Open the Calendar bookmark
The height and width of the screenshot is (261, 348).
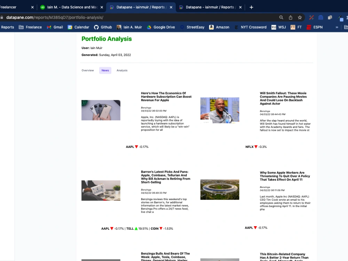click(79, 27)
